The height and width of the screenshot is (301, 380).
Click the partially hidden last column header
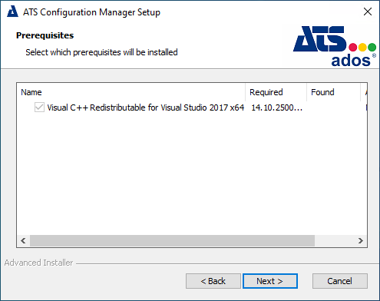364,92
